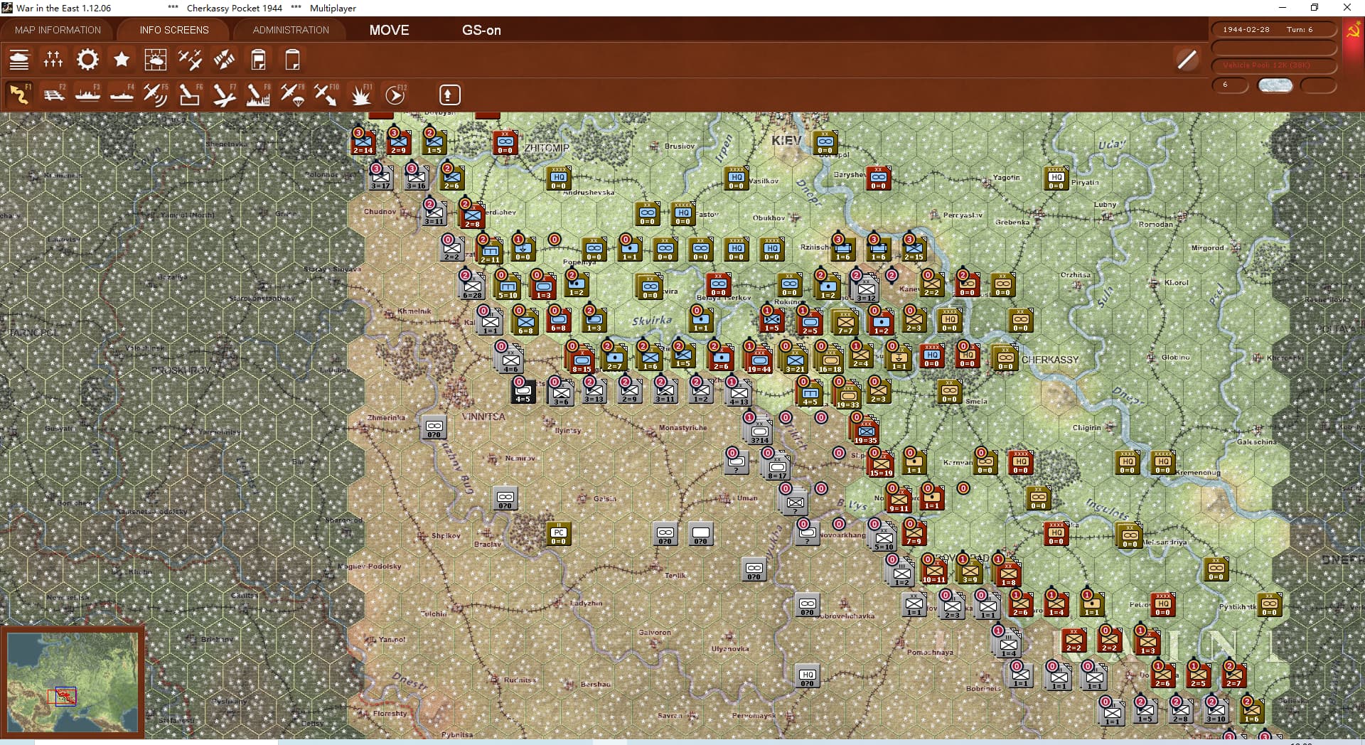Click the snow weather indicator
This screenshot has height=745, width=1365.
1275,85
